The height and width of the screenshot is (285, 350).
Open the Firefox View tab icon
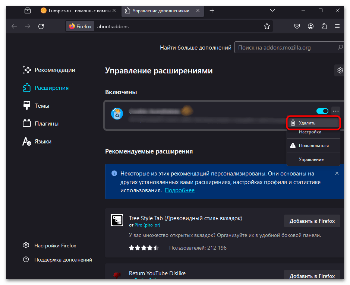coord(28,10)
